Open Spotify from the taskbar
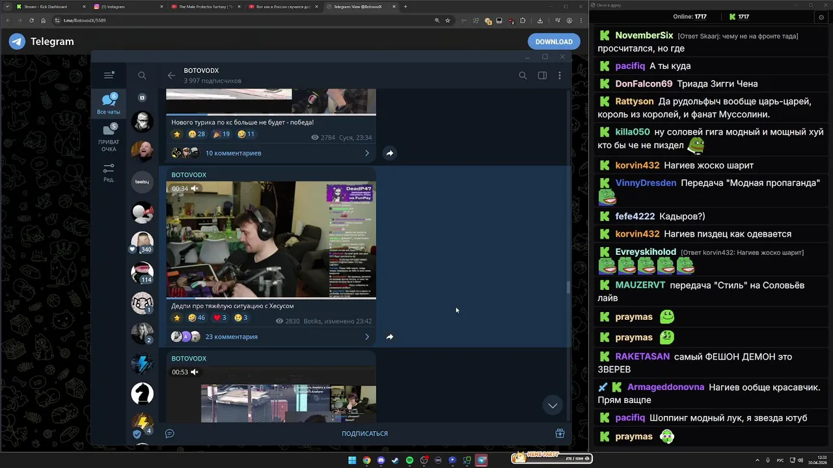 409,460
